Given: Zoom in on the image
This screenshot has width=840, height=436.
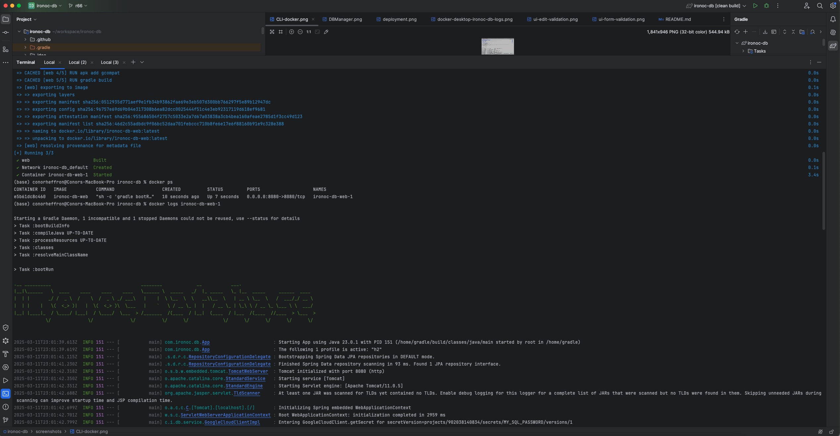Looking at the screenshot, I should [292, 32].
